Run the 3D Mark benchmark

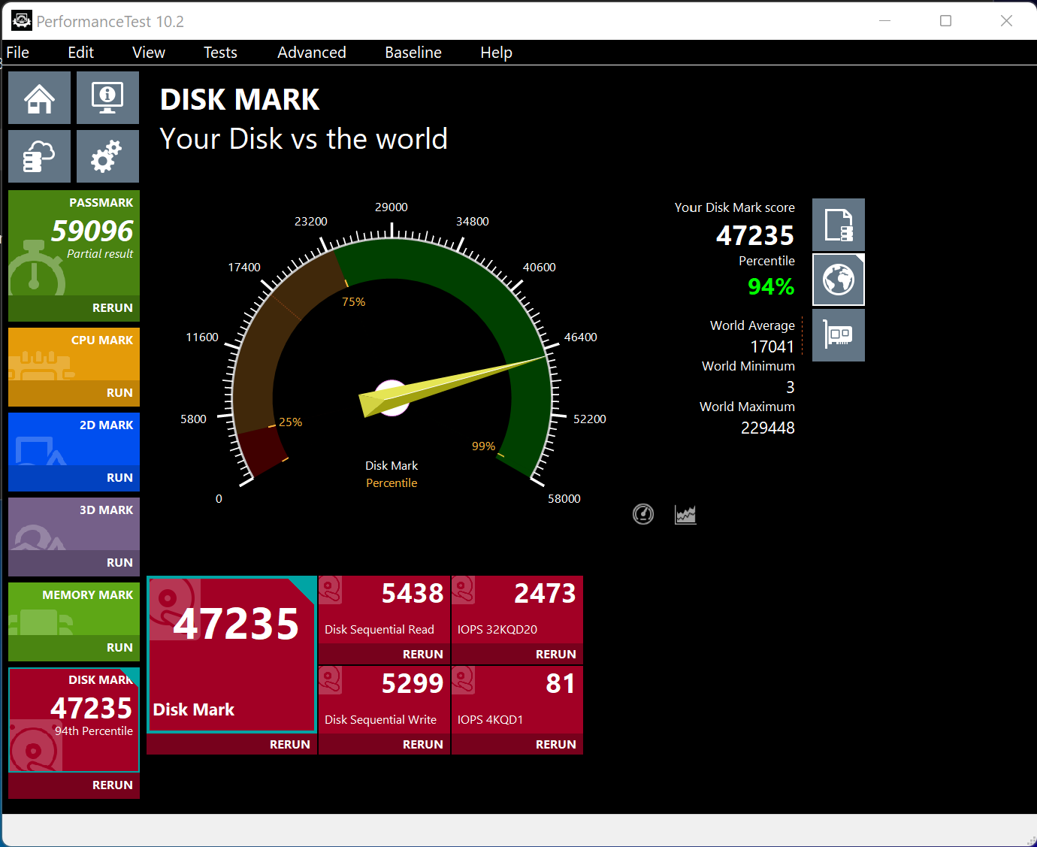pos(119,563)
